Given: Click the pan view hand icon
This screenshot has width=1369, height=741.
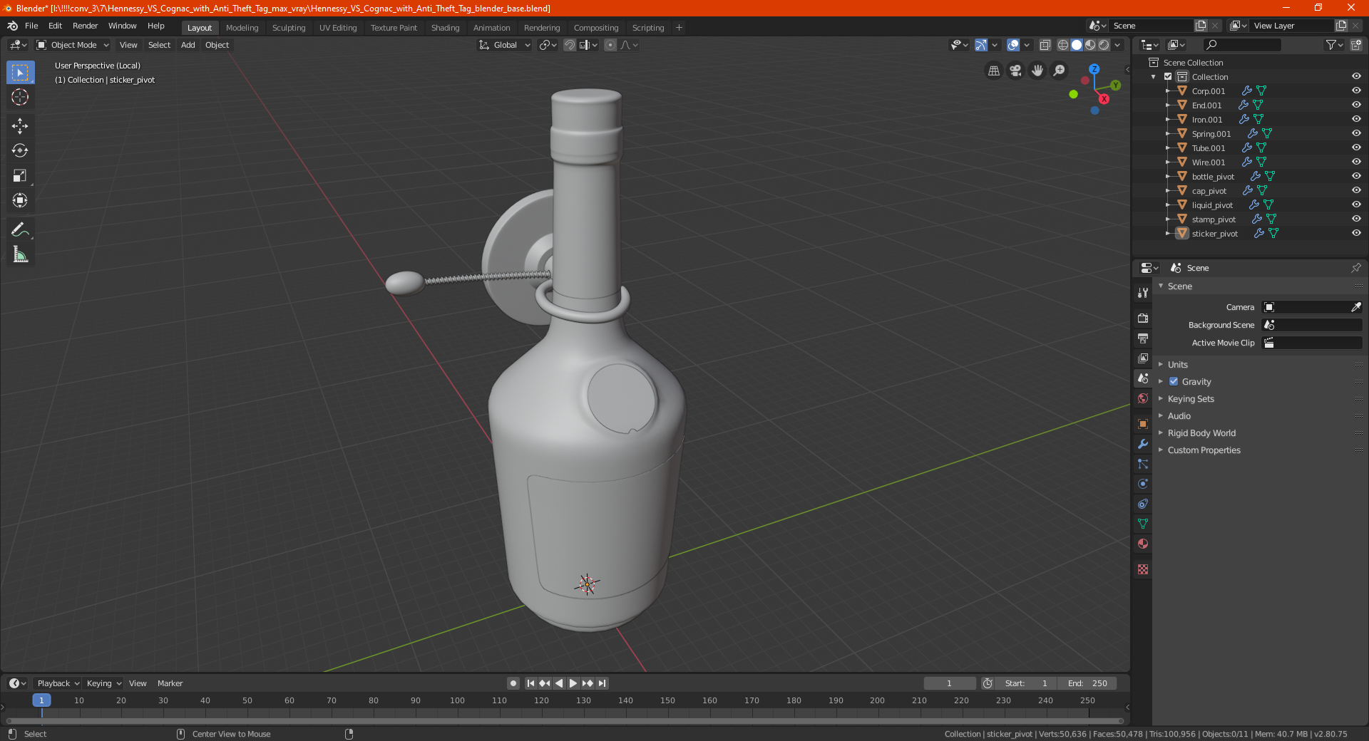Looking at the screenshot, I should click(1037, 71).
